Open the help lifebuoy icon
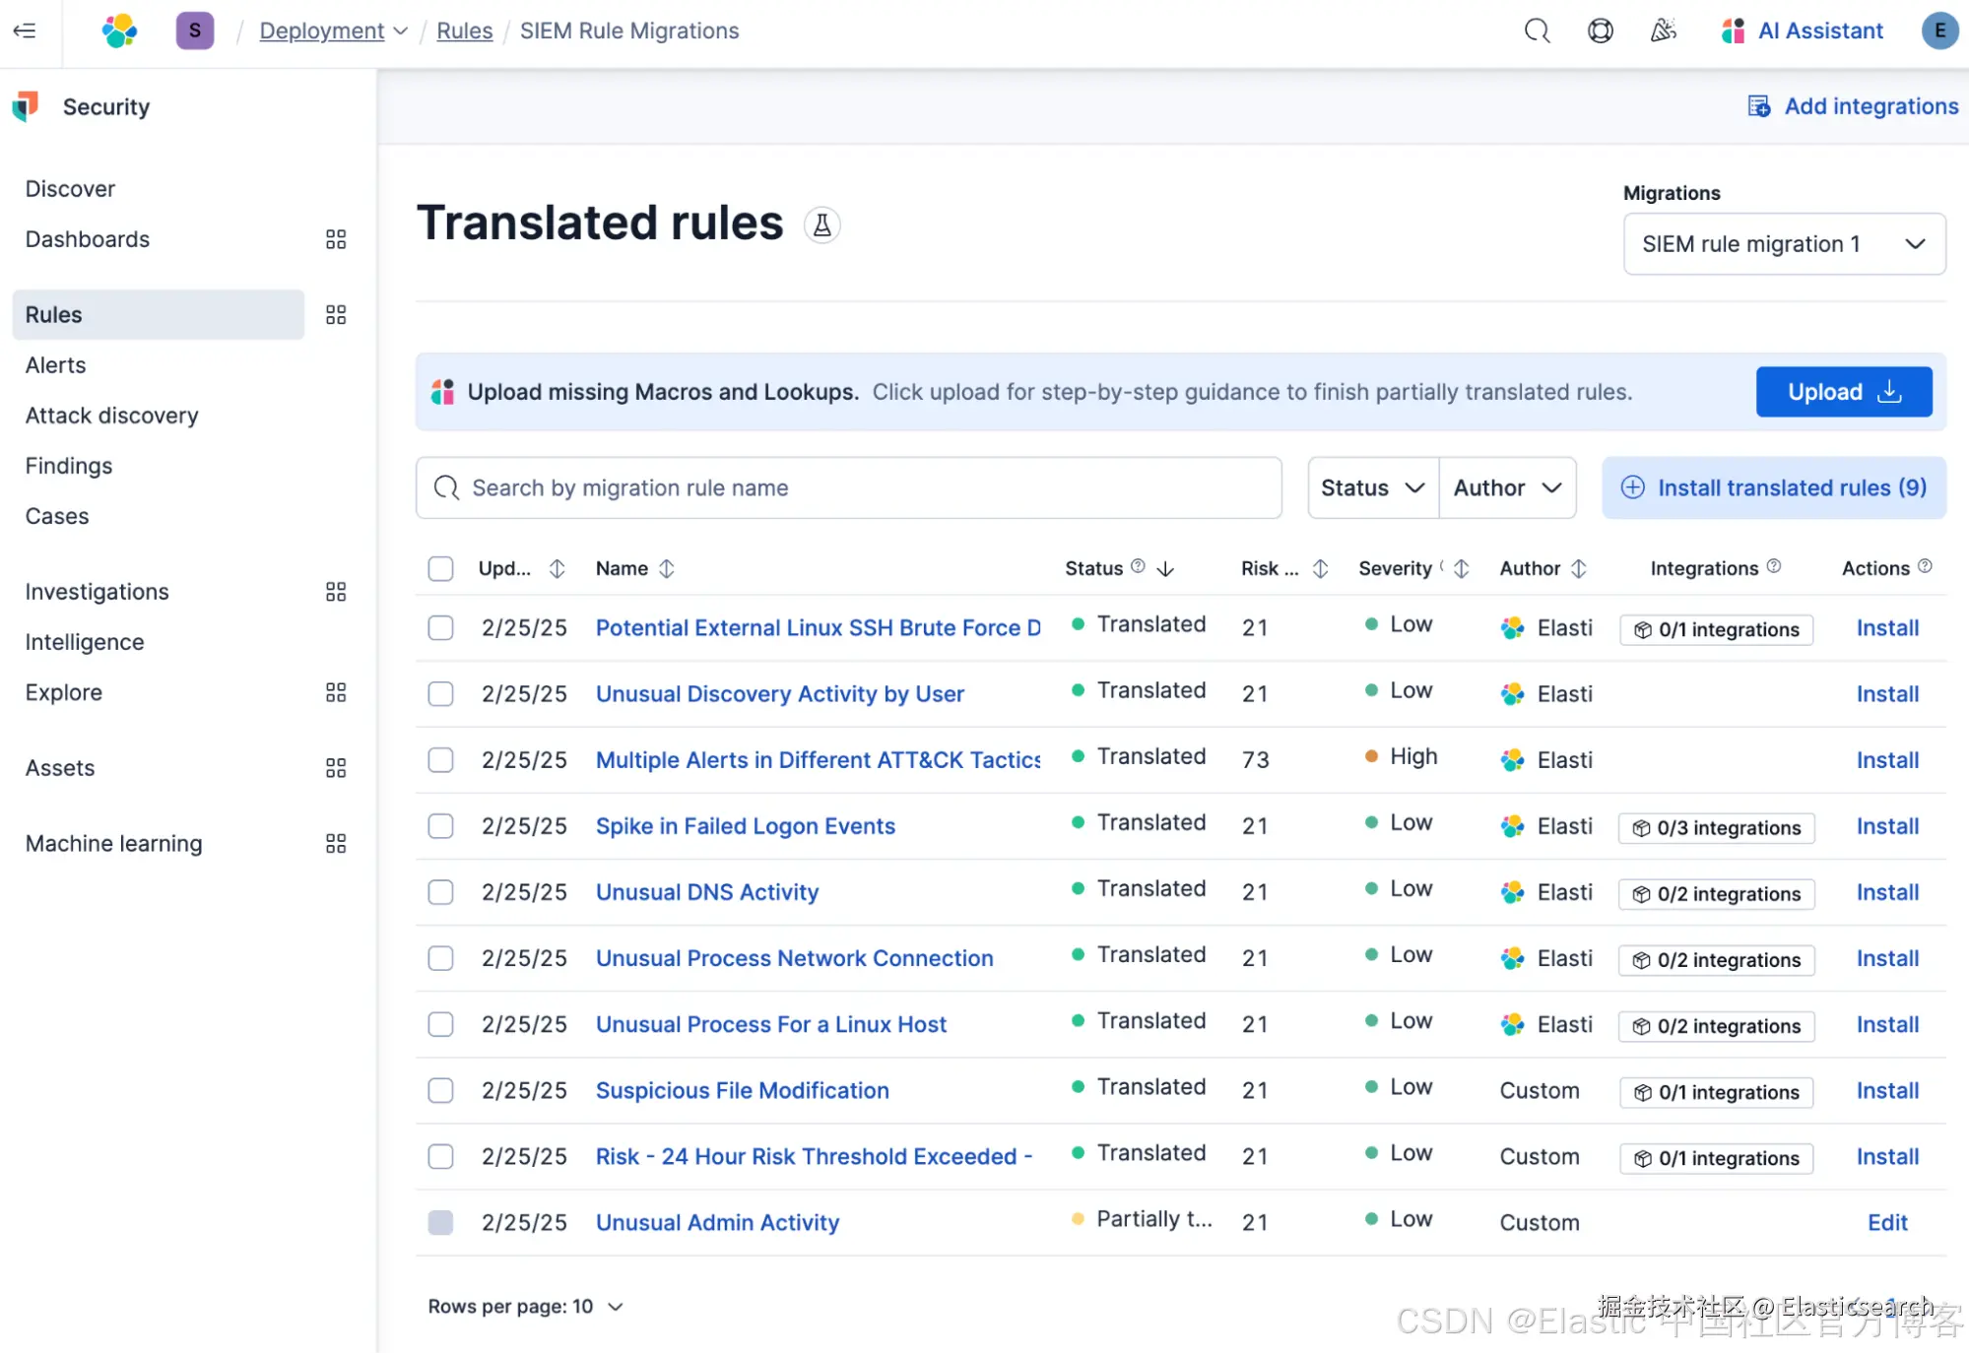 pos(1600,31)
